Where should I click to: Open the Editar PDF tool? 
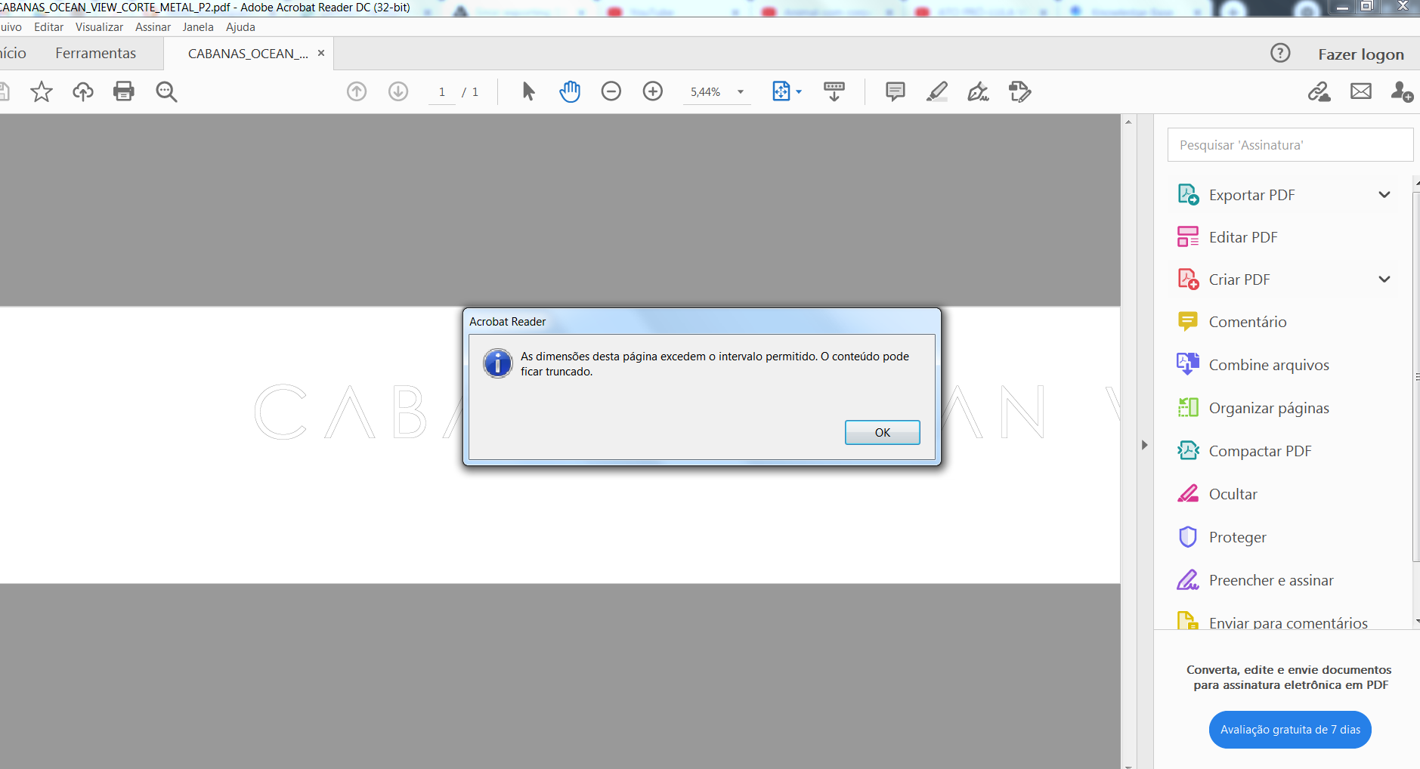(1243, 237)
